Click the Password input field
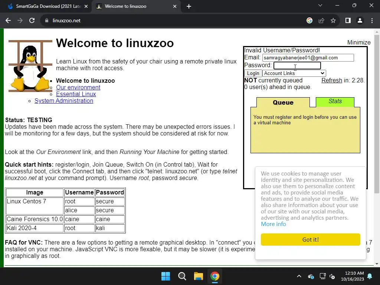Screen dimensions: 380x285 point(297,65)
